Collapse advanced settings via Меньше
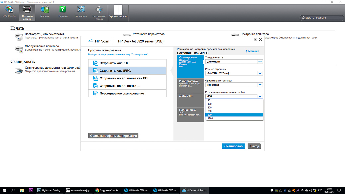Image resolution: width=345 pixels, height=194 pixels. click(252, 51)
